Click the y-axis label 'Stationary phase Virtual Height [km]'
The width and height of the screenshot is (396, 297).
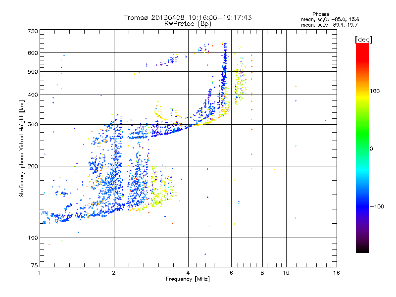22,149
